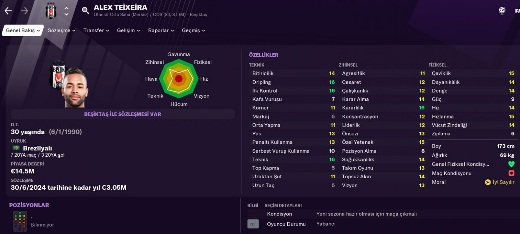Open the Geçmiş section
This screenshot has width=520, height=234.
tap(193, 30)
